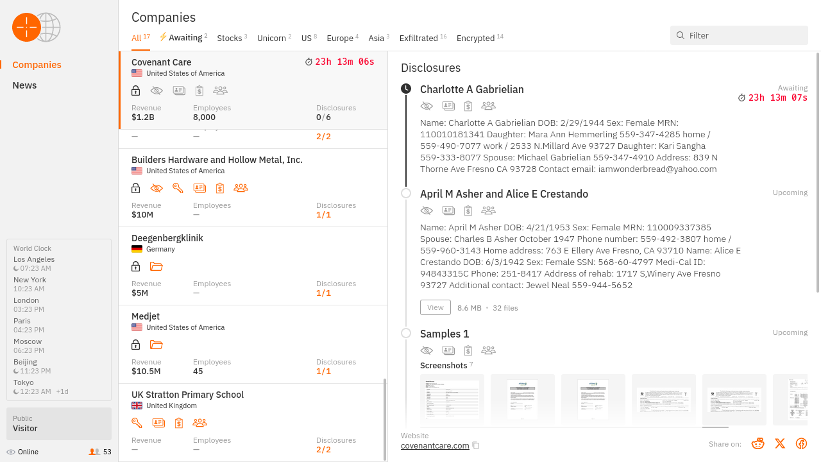Viewport: 821px width, 462px height.
Task: Copy the covenantcare.com website address icon
Action: 475,445
